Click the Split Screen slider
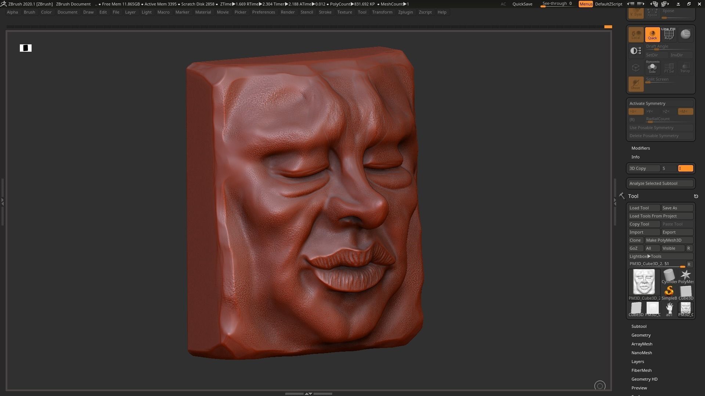705x396 pixels. [x=669, y=80]
